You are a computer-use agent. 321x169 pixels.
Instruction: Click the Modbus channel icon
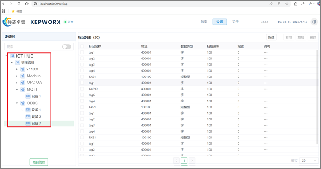coord(23,76)
